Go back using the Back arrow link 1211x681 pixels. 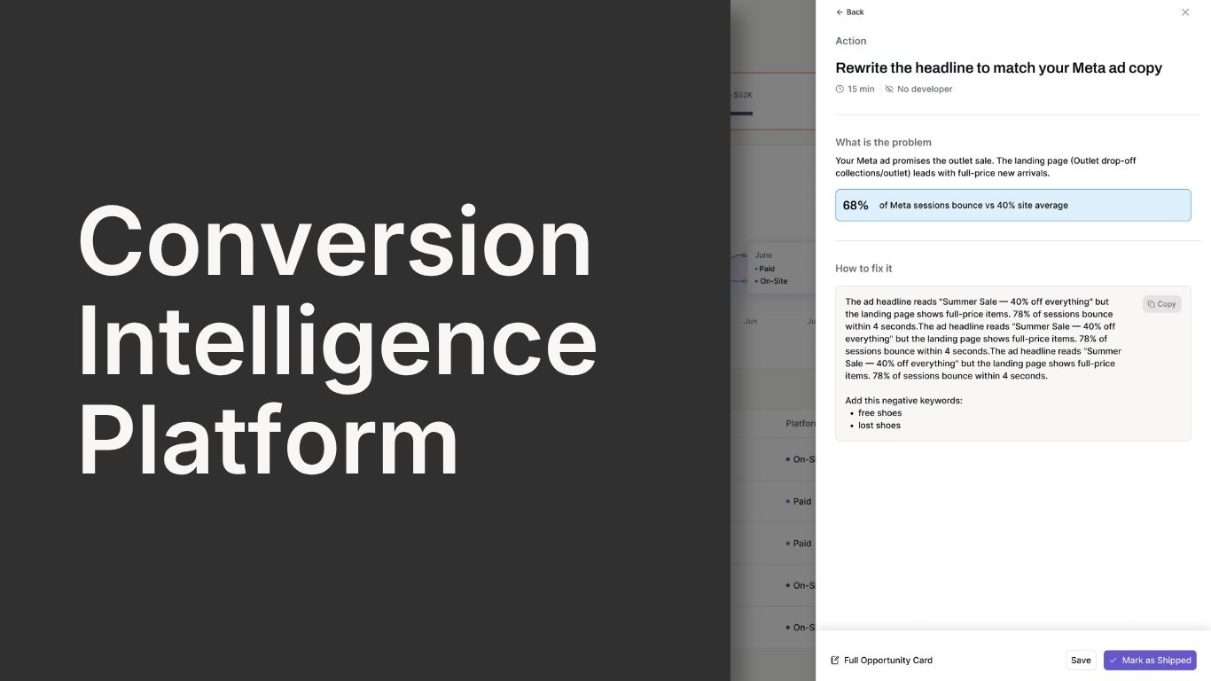849,12
